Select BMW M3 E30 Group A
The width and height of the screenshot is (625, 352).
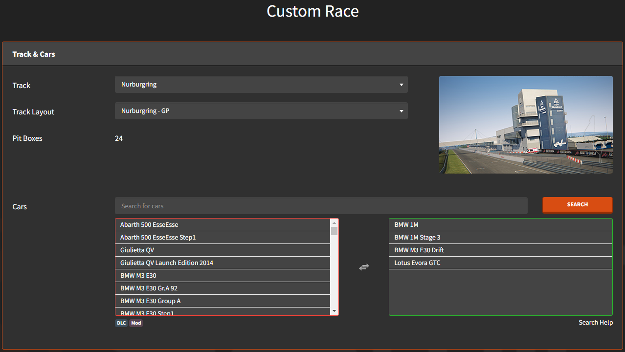[223, 301]
